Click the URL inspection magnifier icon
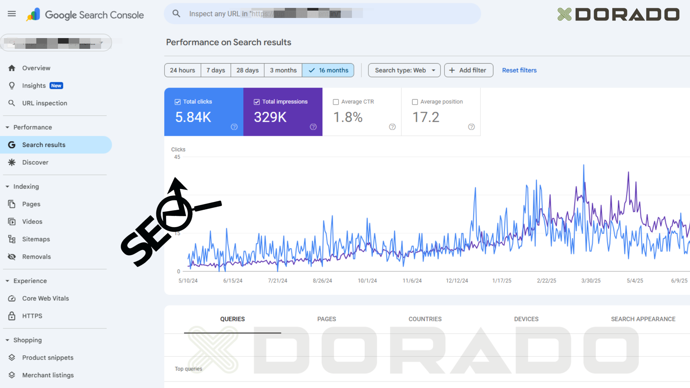This screenshot has width=690, height=388. tap(12, 103)
